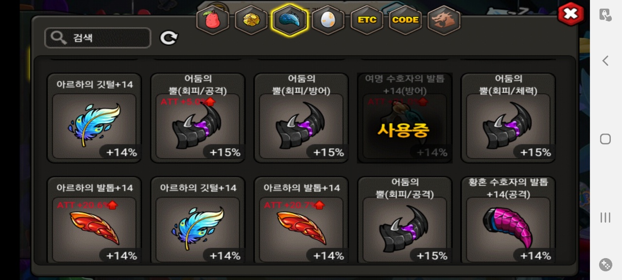Screen dimensions: 622x280
Task: Choose the 아르하의 발톱+14 item with ATT +20.7%
Action: [301, 220]
